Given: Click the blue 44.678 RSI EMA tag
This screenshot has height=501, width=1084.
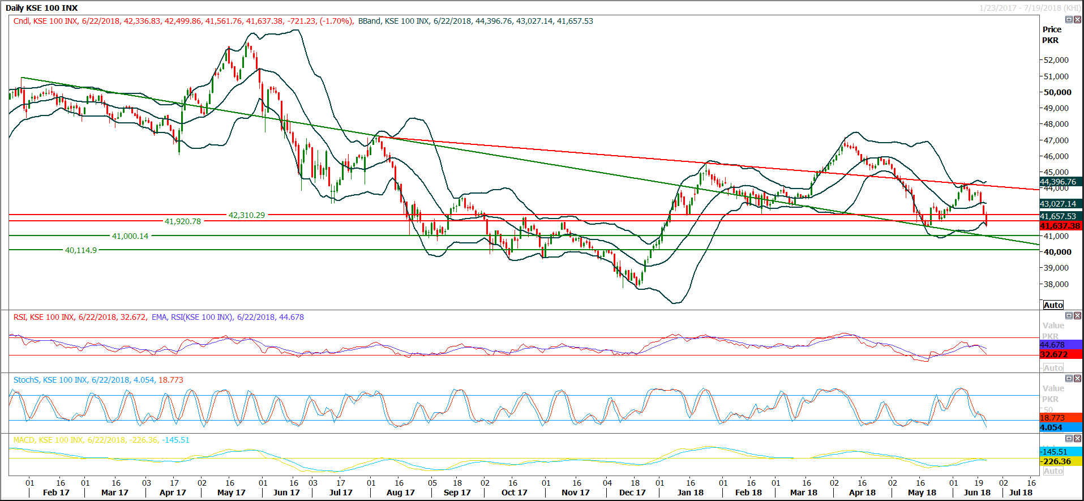Looking at the screenshot, I should click(x=1060, y=345).
